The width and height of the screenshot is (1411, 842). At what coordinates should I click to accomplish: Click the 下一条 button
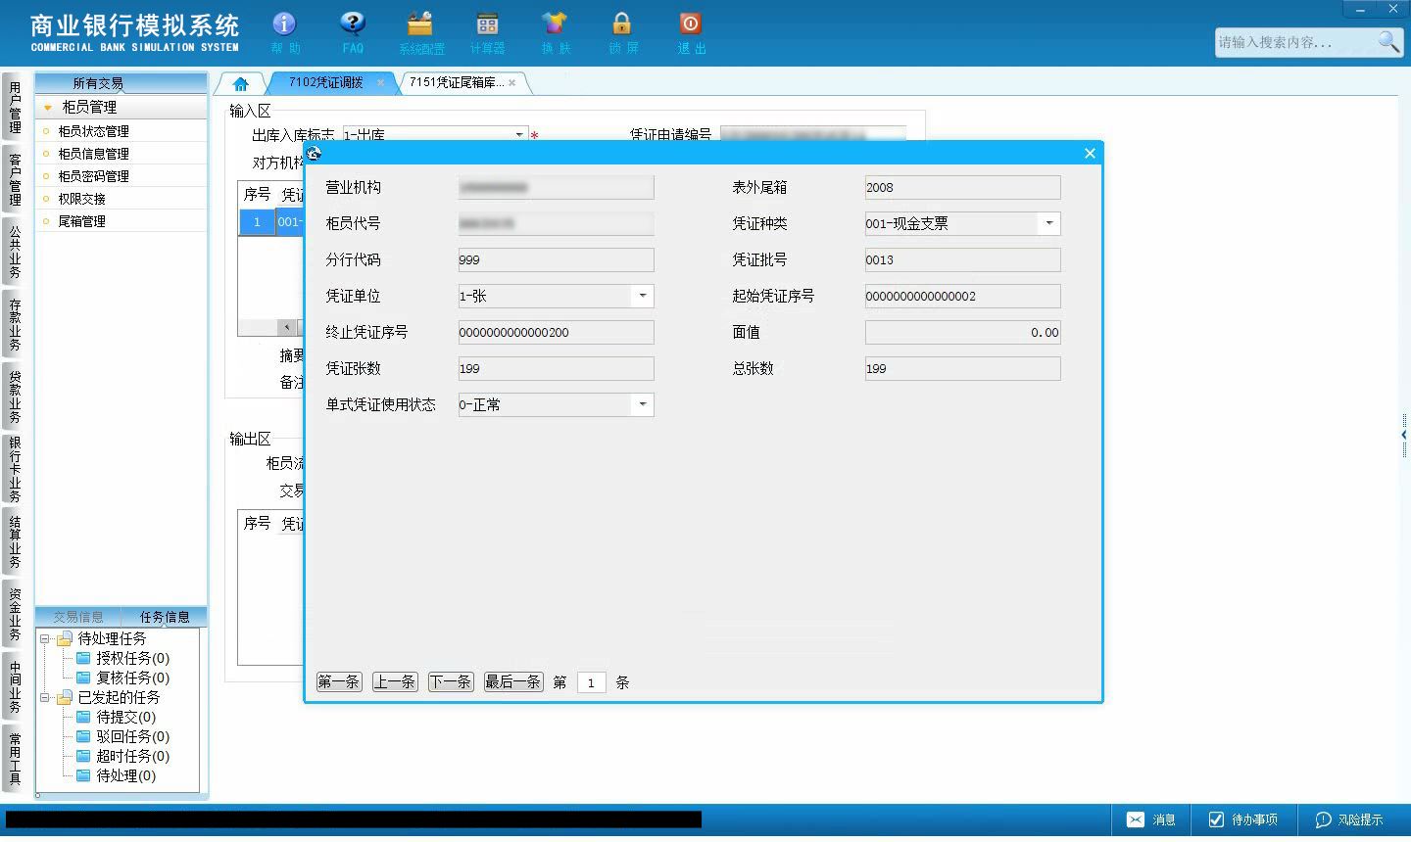click(451, 681)
